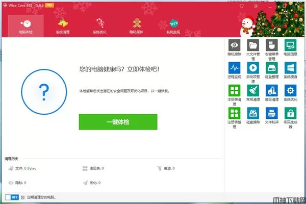This screenshot has width=306, height=204.
Task: Launch the 注册表整理 registry defrag tool
Action: [x=235, y=118]
